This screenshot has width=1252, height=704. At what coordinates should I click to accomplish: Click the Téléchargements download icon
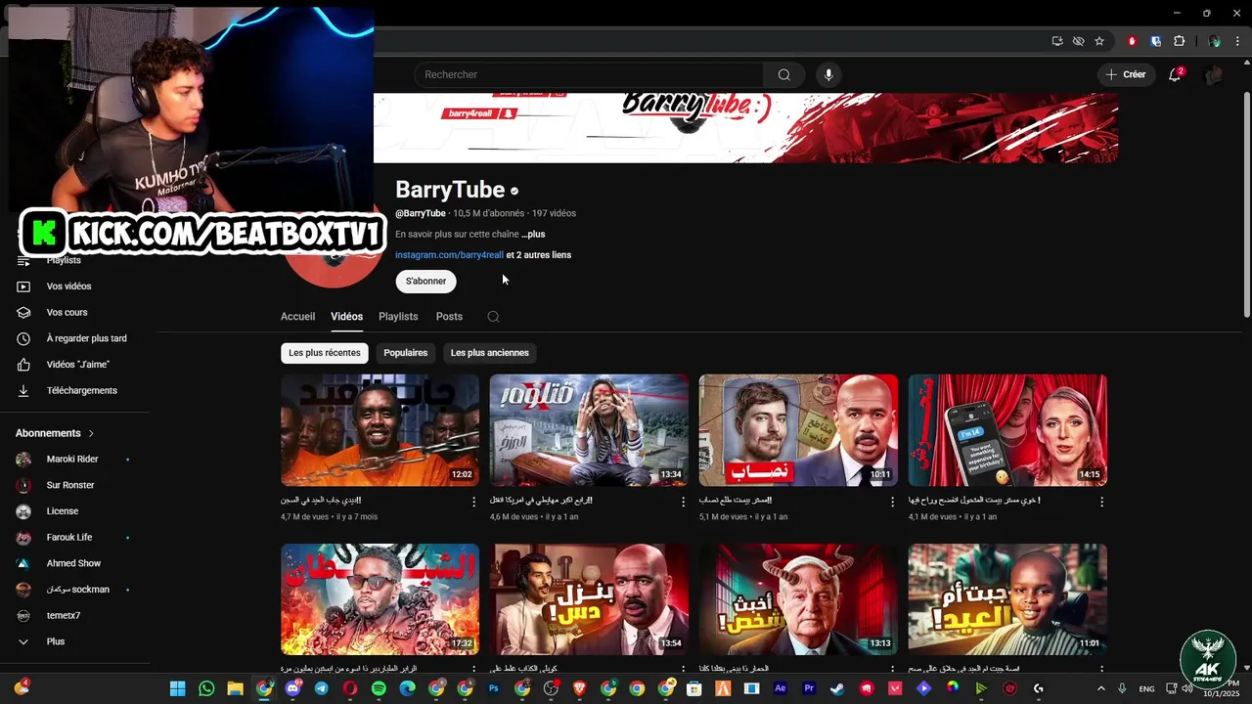click(x=23, y=391)
